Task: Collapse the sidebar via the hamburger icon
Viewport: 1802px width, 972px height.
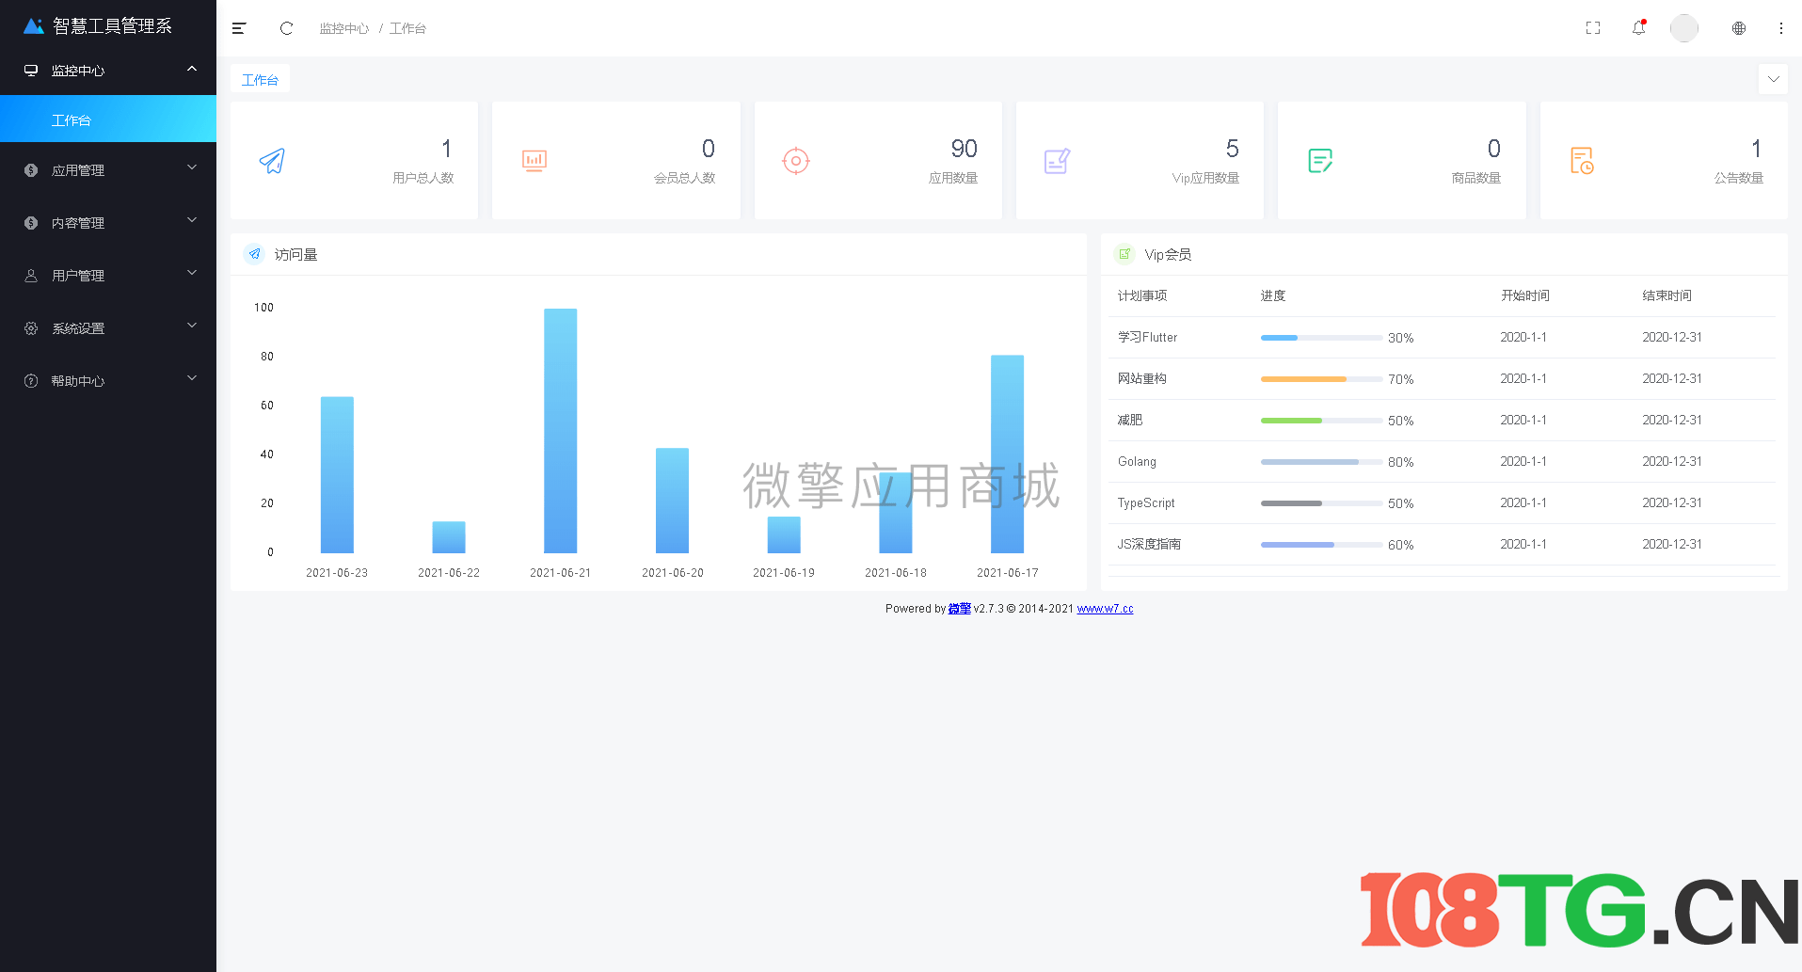Action: (x=239, y=28)
